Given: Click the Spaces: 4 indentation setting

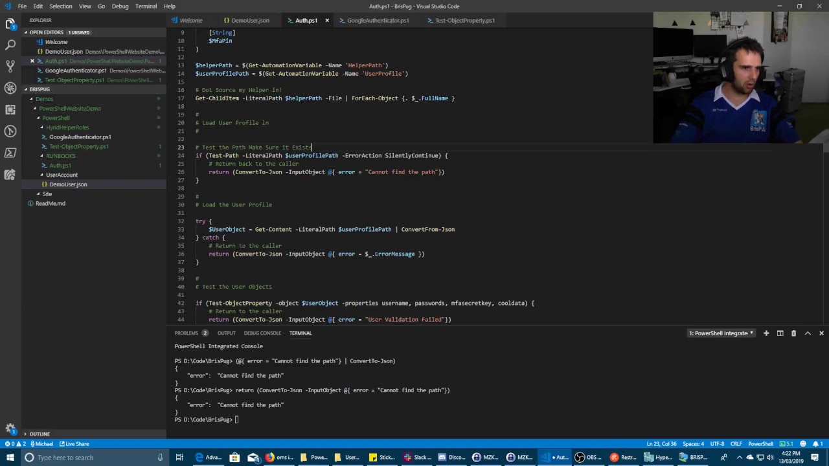Looking at the screenshot, I should point(693,444).
